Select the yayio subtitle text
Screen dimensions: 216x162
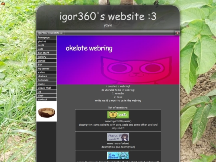click(x=108, y=25)
